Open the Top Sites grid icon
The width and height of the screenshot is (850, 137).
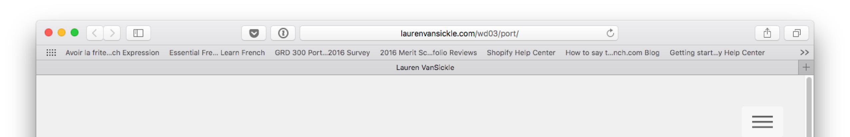pyautogui.click(x=51, y=53)
